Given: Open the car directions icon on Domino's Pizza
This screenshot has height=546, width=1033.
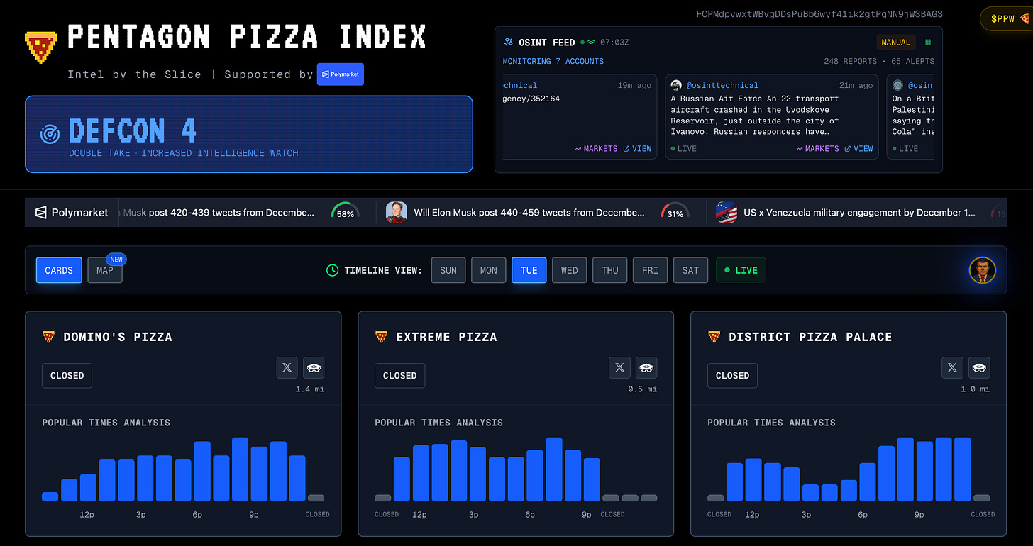Looking at the screenshot, I should (x=314, y=367).
